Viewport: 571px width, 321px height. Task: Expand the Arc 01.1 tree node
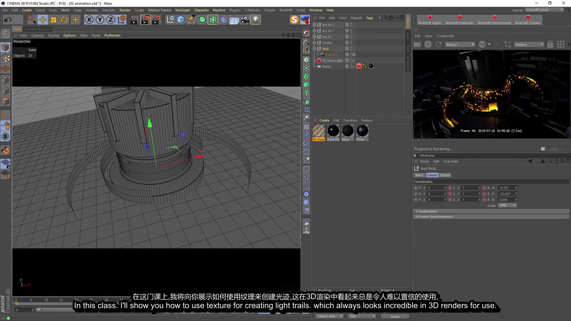click(314, 31)
